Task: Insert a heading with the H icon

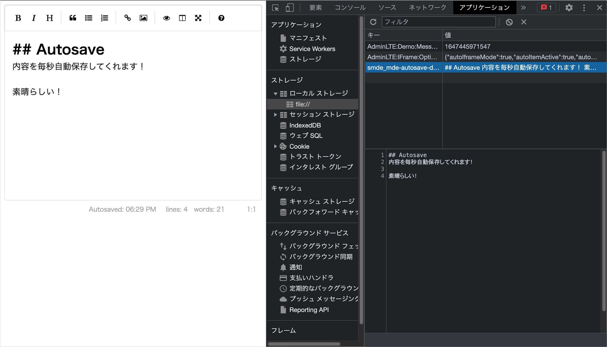Action: point(50,18)
